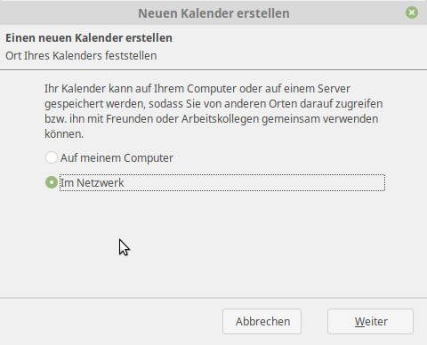Cancel with the Abbrechen button
This screenshot has width=427, height=345.
262,322
